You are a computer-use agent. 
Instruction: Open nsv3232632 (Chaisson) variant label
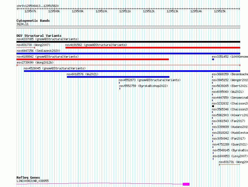pos(230,103)
